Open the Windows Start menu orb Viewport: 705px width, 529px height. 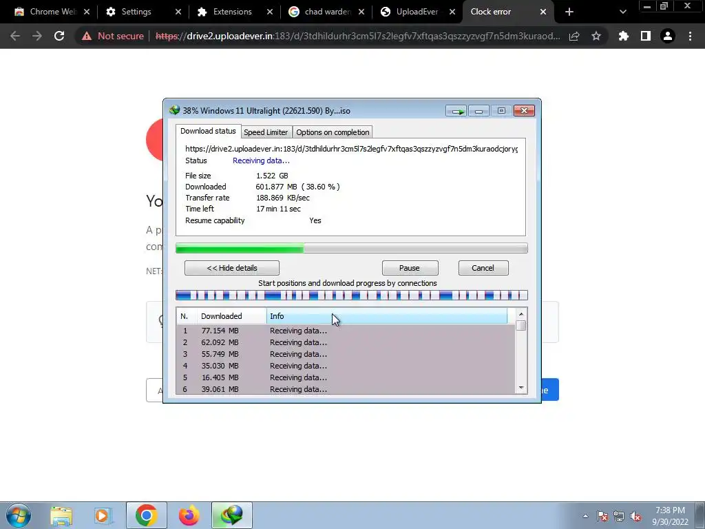click(x=19, y=515)
